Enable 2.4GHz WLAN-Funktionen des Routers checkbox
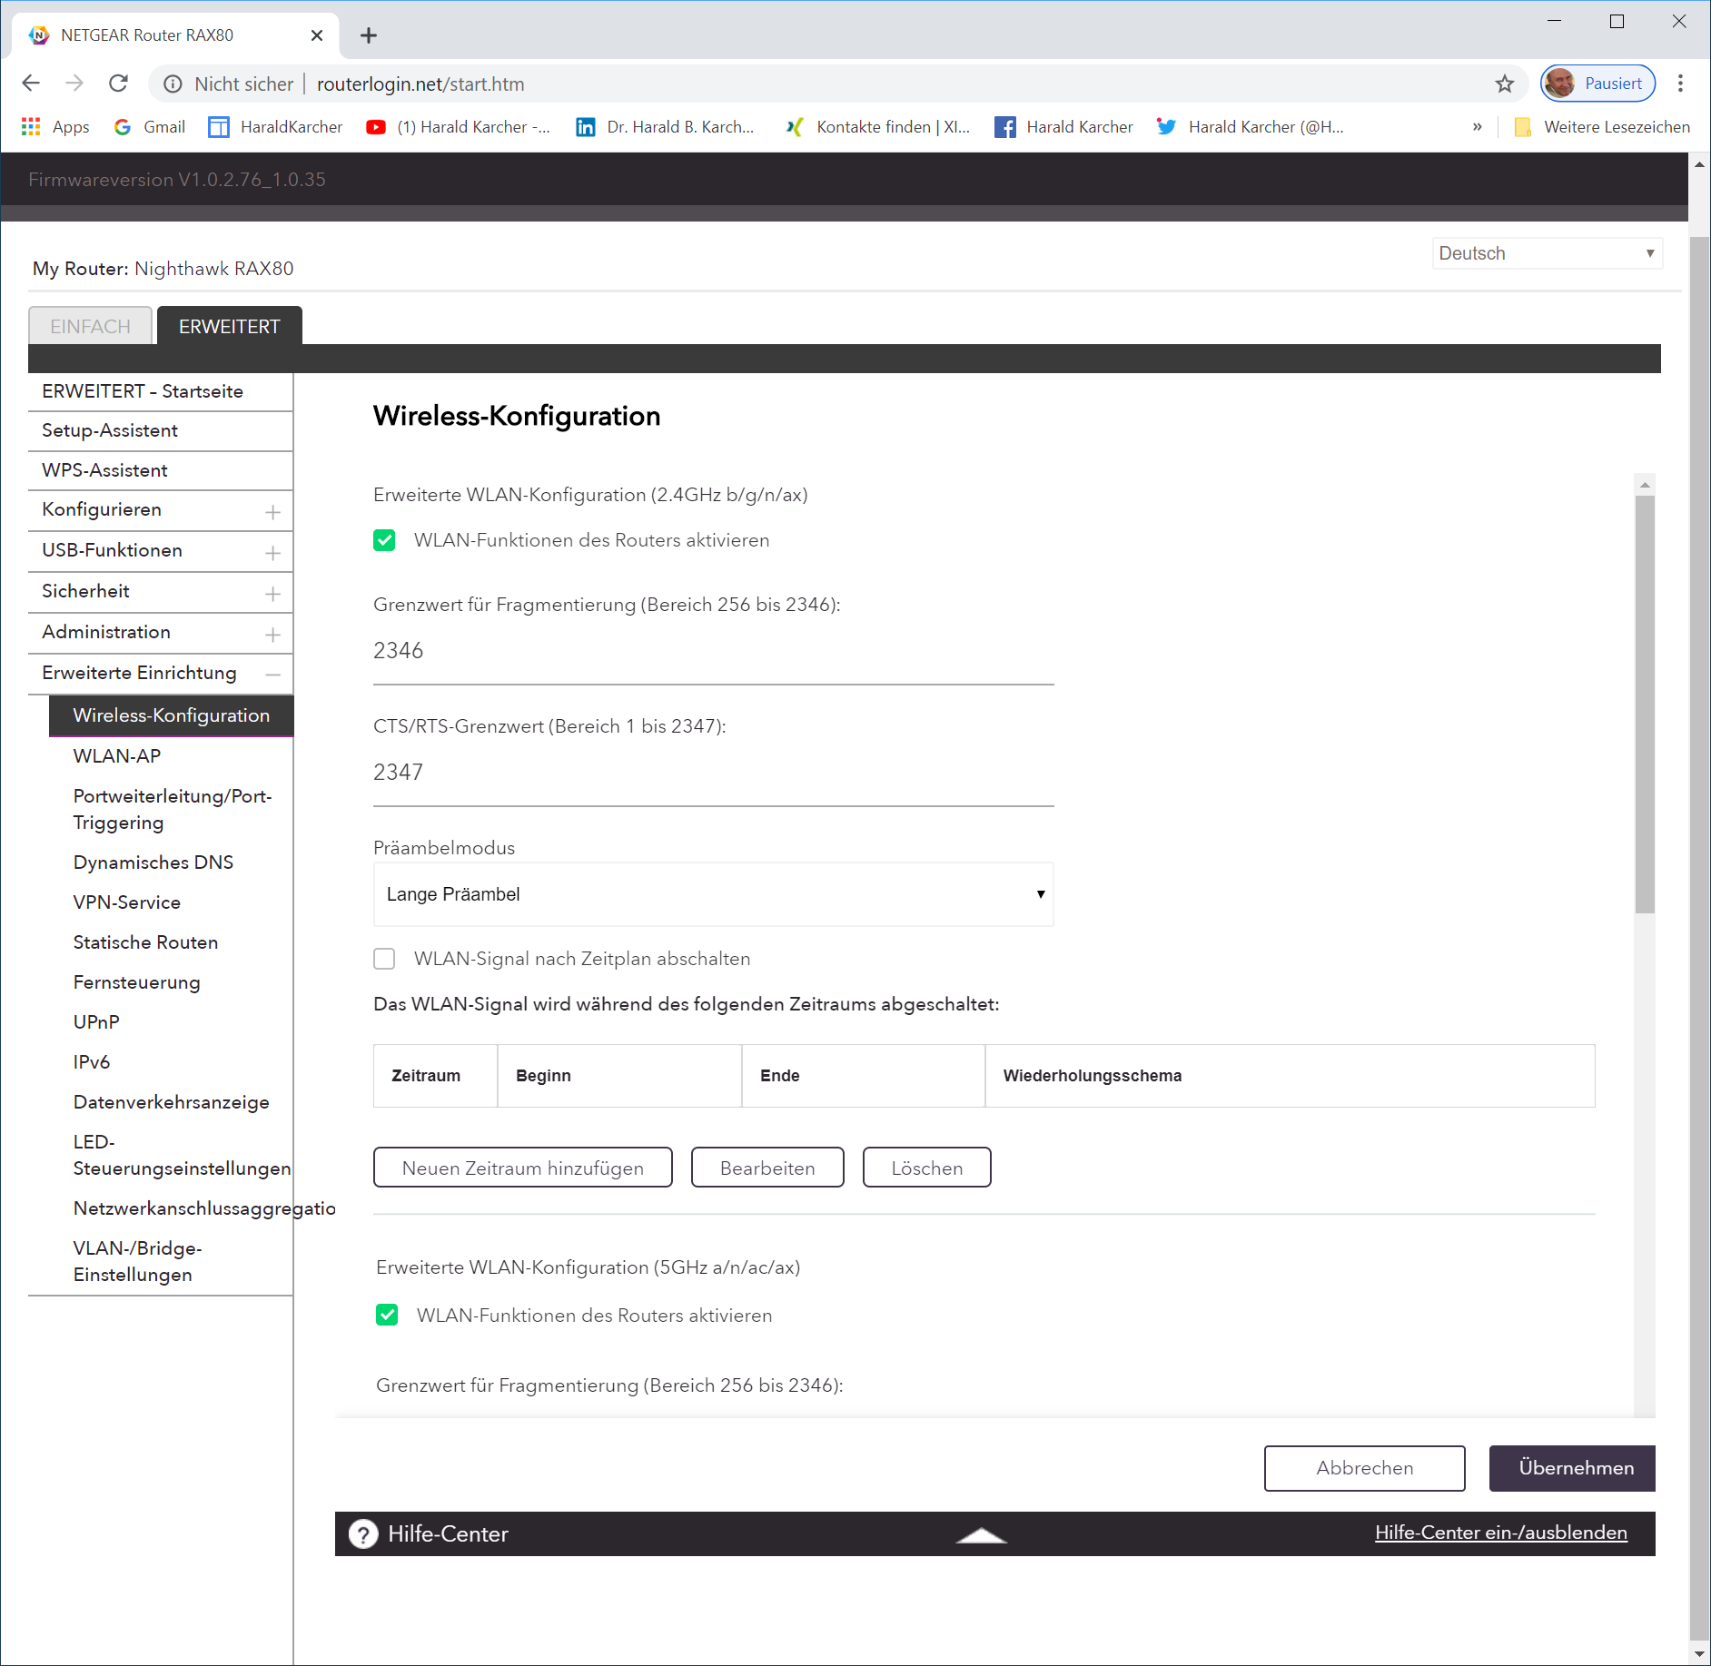1711x1666 pixels. 384,541
